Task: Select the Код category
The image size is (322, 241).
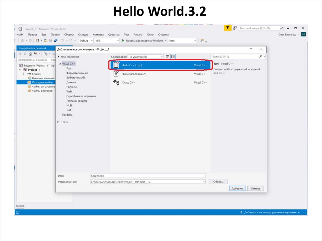Action: 69,68
